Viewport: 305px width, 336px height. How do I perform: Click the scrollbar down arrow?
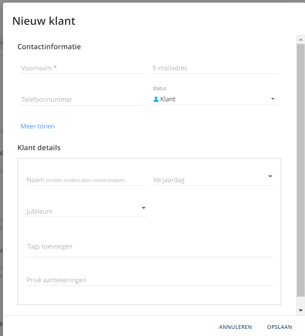click(x=301, y=310)
